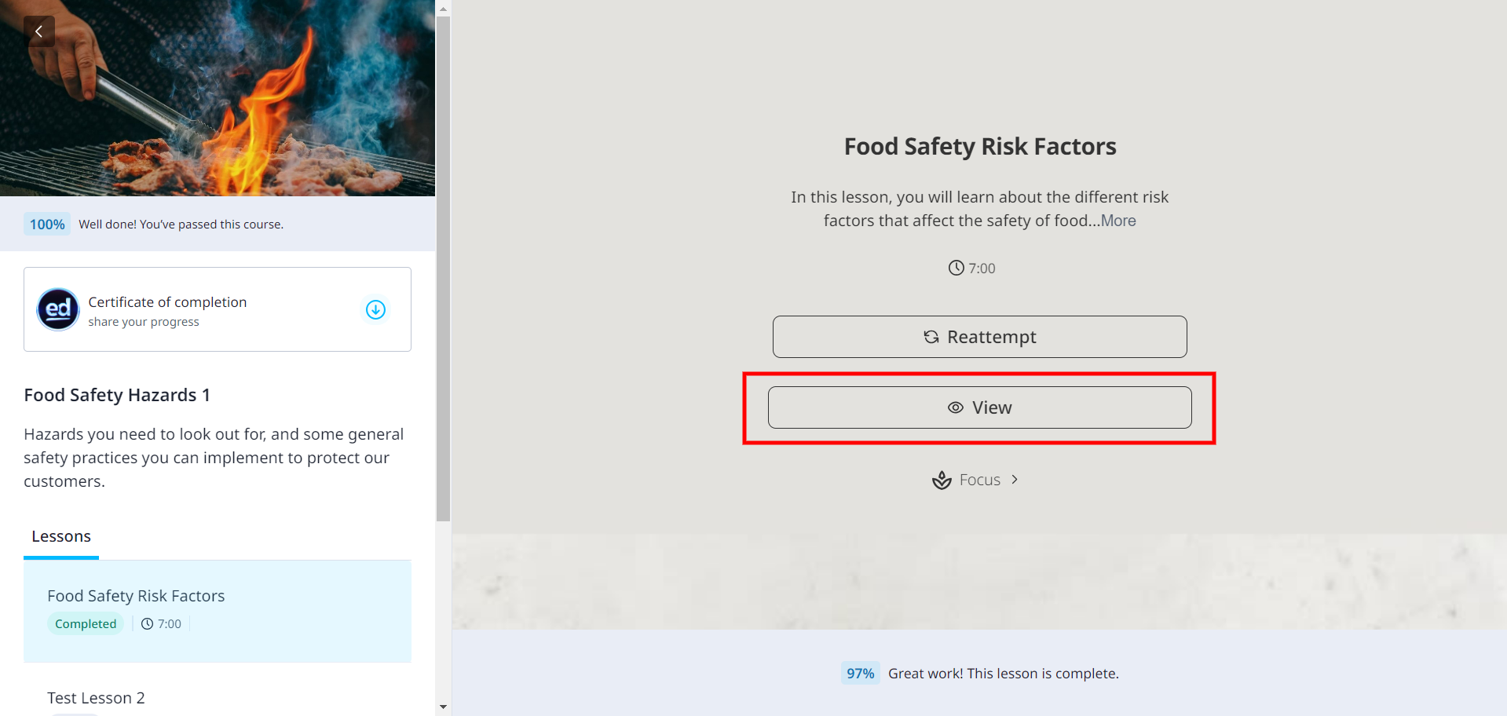Click the ed logo icon
Screen dimensions: 1507x716
tap(58, 309)
